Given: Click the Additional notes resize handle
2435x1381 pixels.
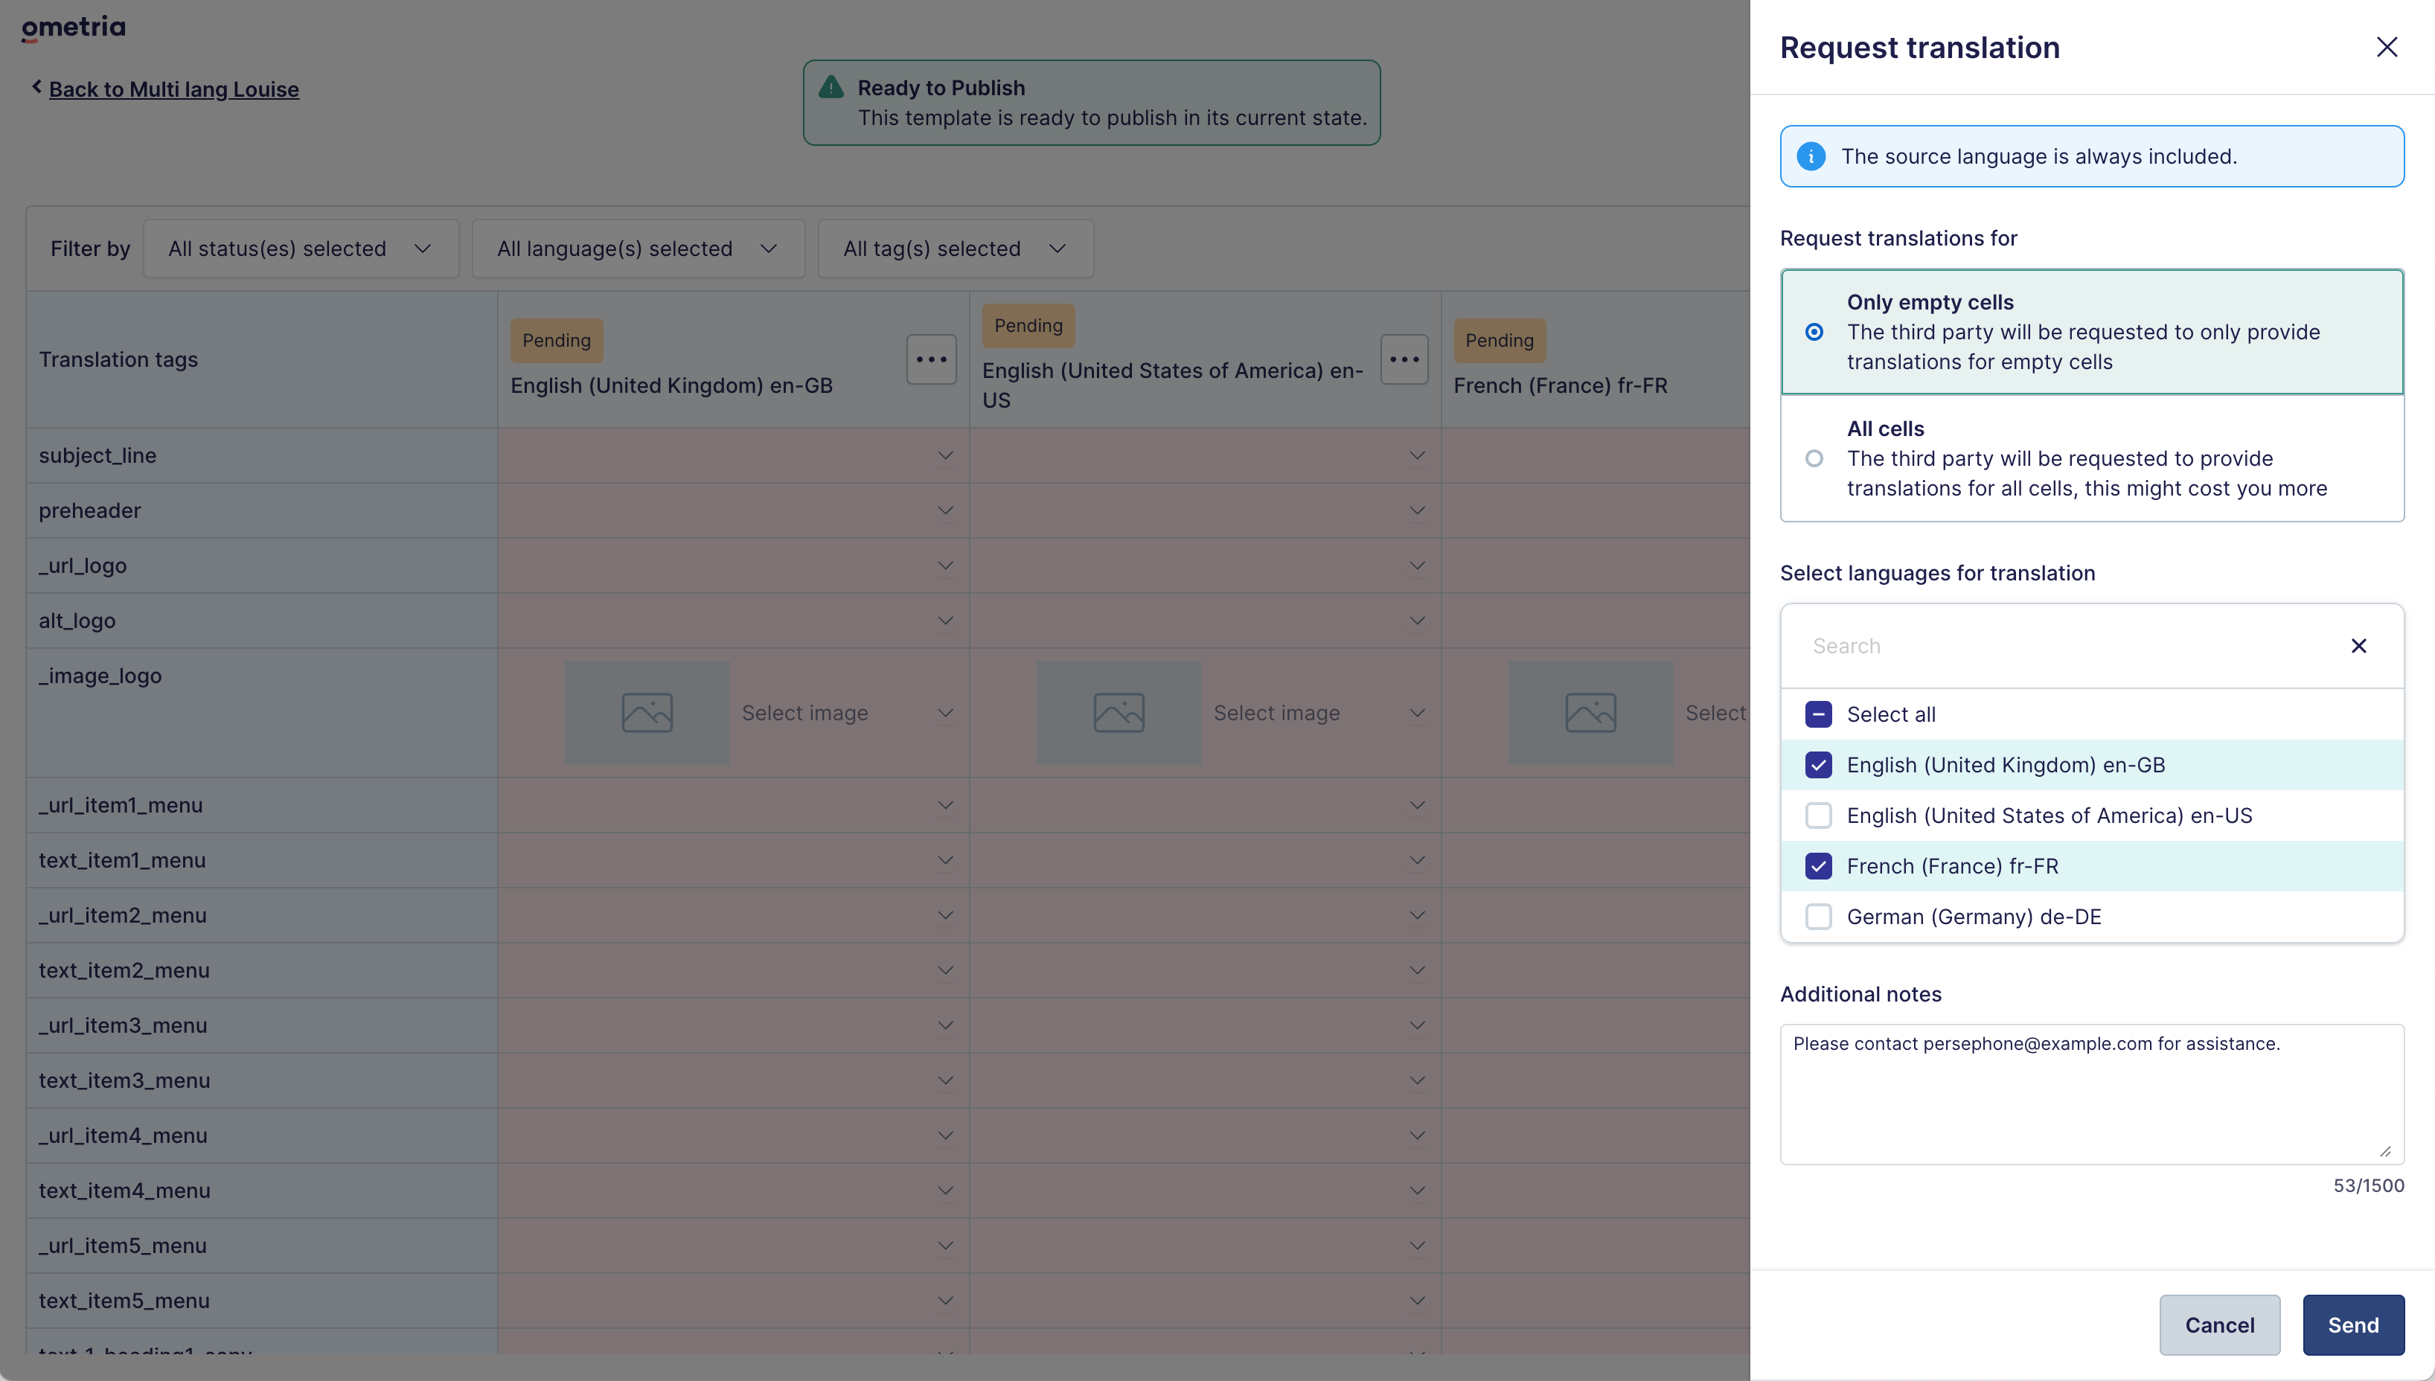Looking at the screenshot, I should click(x=2384, y=1150).
